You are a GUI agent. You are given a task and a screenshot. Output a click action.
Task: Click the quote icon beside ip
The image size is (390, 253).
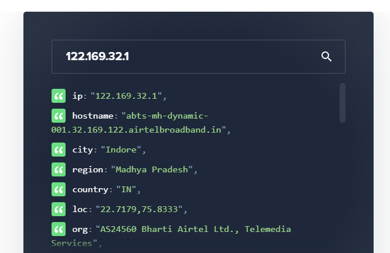pyautogui.click(x=59, y=96)
